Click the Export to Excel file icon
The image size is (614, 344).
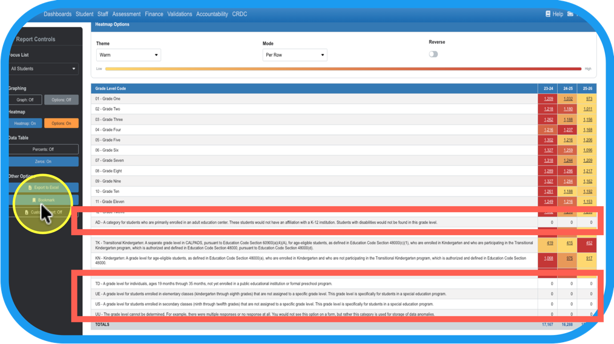pyautogui.click(x=30, y=188)
